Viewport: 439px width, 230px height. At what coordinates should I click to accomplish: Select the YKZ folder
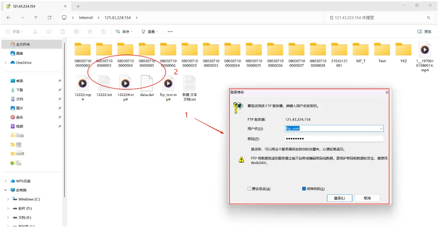[404, 53]
